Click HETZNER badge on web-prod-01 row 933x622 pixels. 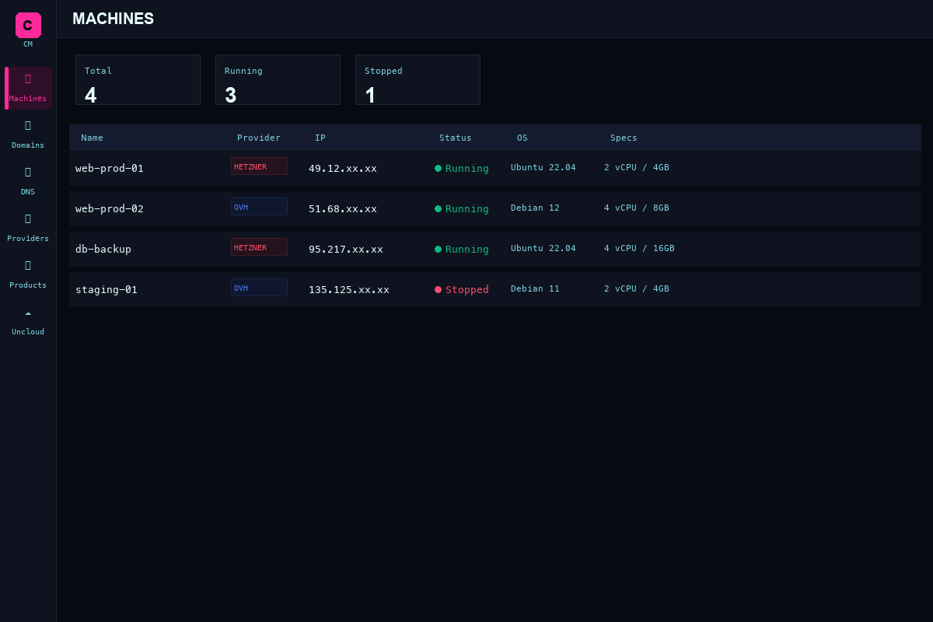coord(259,166)
